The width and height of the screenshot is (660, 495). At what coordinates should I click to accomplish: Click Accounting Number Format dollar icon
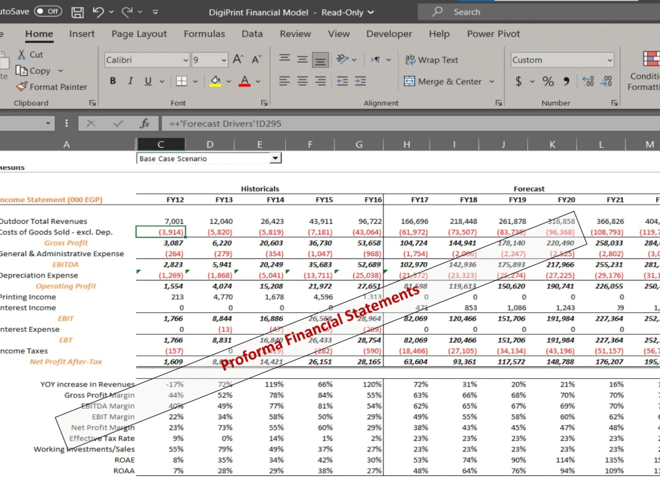(519, 81)
